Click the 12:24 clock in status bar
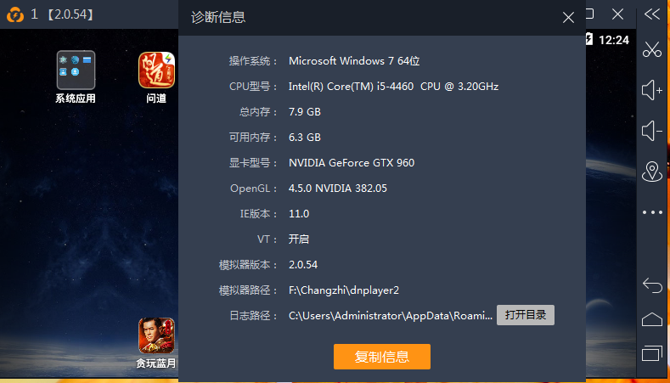Screen dimensions: 670x383 pyautogui.click(x=614, y=40)
